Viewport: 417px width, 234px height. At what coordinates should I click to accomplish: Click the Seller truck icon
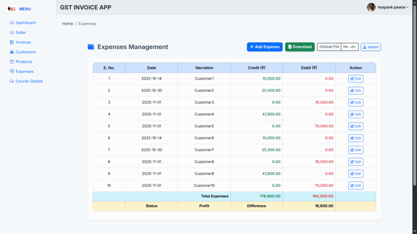coord(12,32)
